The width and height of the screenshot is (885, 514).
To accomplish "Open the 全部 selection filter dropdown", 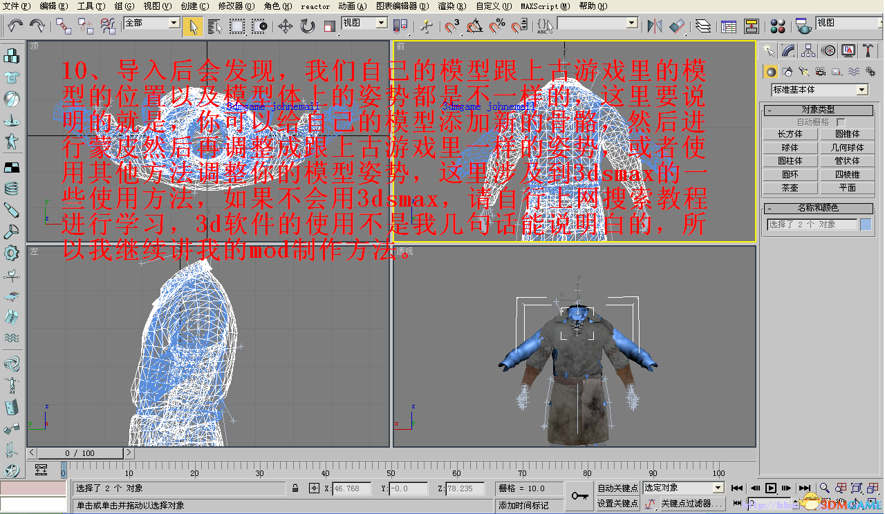I will coord(174,23).
